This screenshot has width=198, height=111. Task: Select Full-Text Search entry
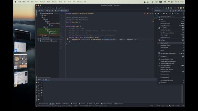(x=171, y=65)
